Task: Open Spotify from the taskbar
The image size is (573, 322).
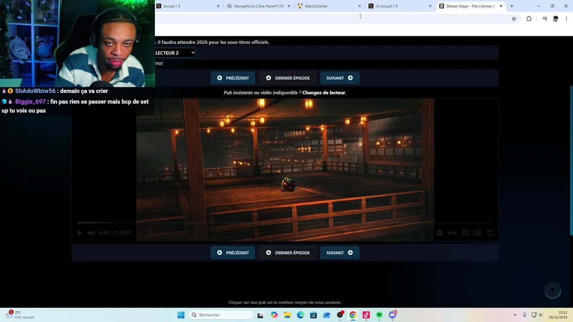Action: coord(379,315)
